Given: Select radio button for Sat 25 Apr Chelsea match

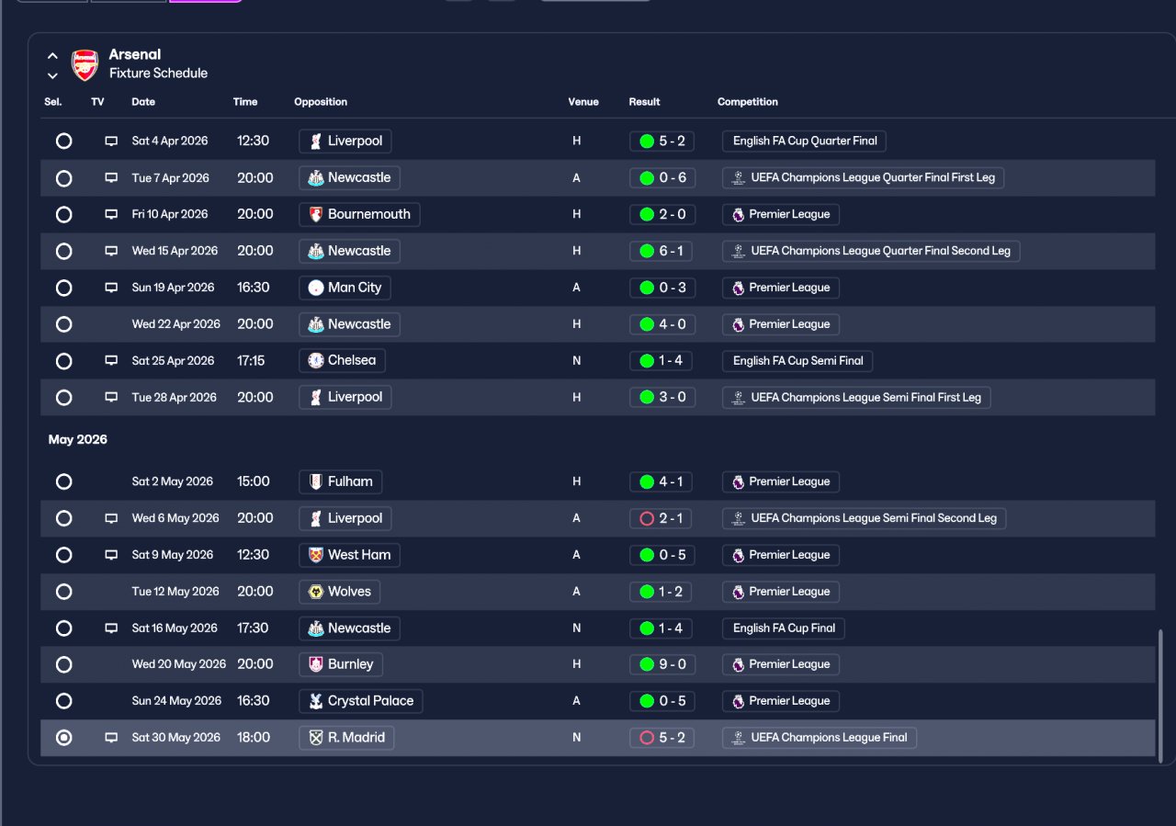Looking at the screenshot, I should pos(63,361).
